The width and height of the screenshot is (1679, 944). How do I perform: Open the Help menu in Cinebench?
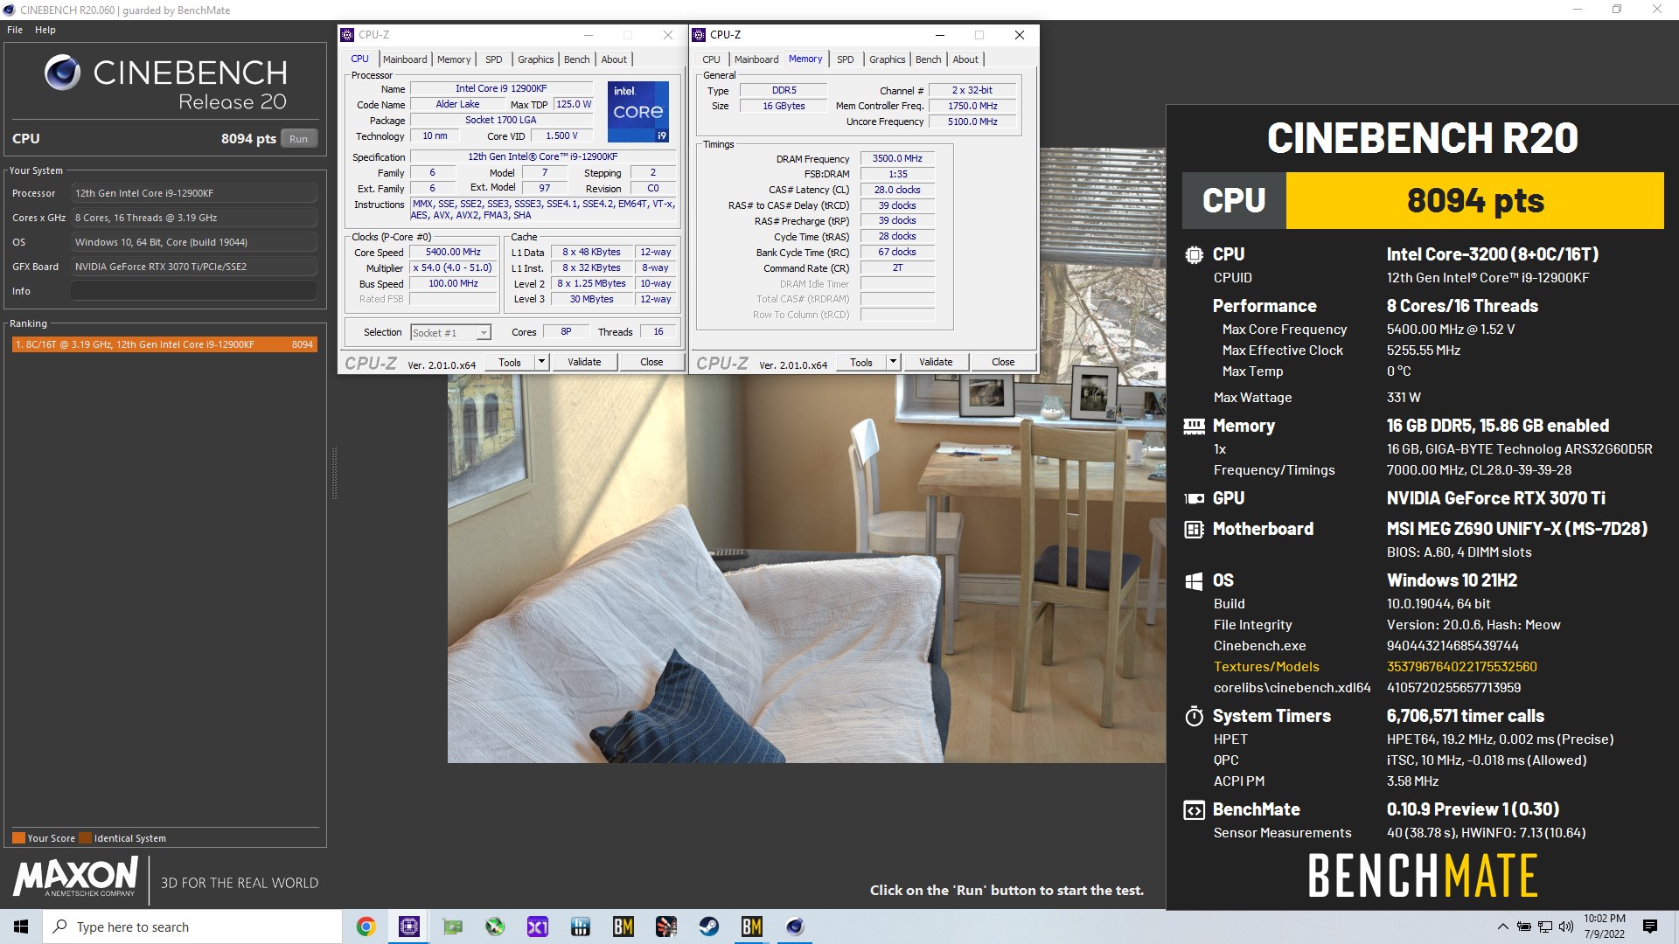point(45,30)
